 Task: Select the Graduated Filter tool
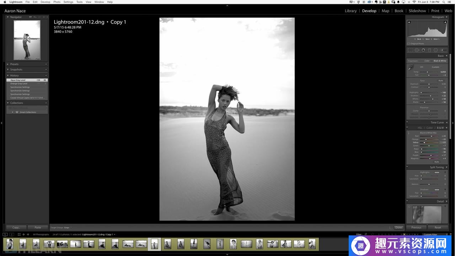[x=429, y=50]
